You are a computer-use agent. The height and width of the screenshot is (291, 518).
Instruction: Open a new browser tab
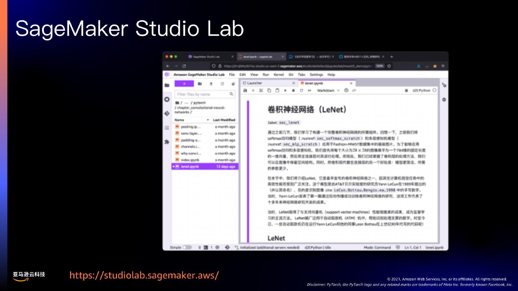[x=392, y=57]
